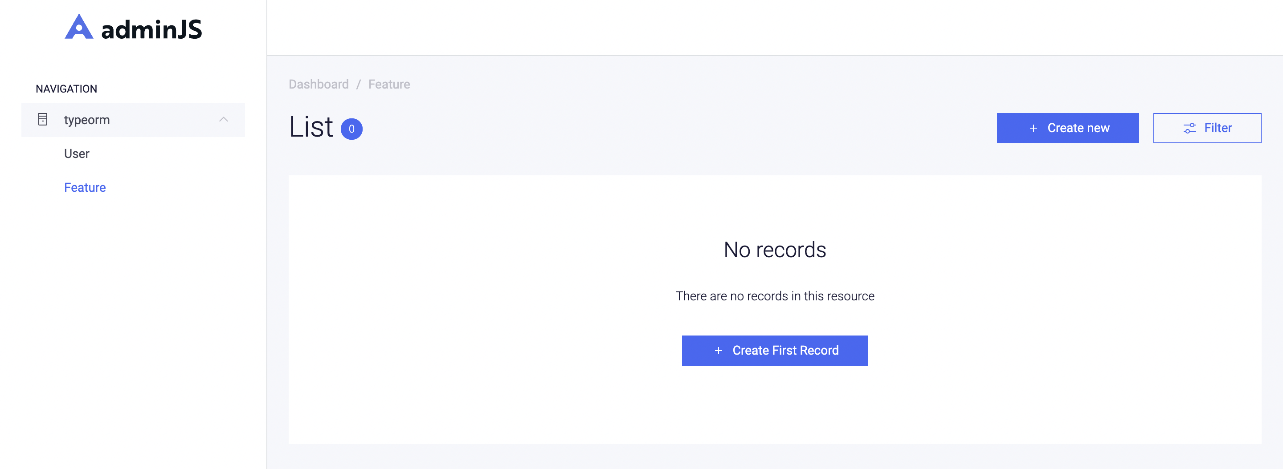Click the plus icon in Create new
Image resolution: width=1283 pixels, height=469 pixels.
click(1034, 128)
